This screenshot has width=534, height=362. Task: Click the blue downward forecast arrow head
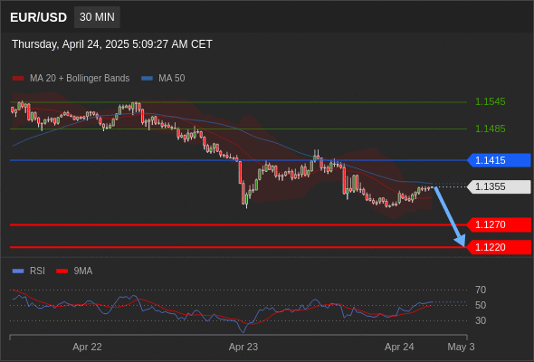pos(461,241)
